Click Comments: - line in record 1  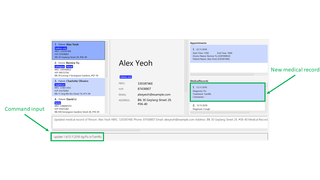point(199,97)
